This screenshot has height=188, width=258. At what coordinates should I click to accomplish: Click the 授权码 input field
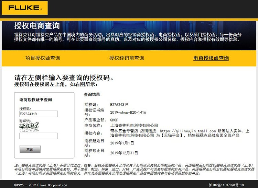39,114
